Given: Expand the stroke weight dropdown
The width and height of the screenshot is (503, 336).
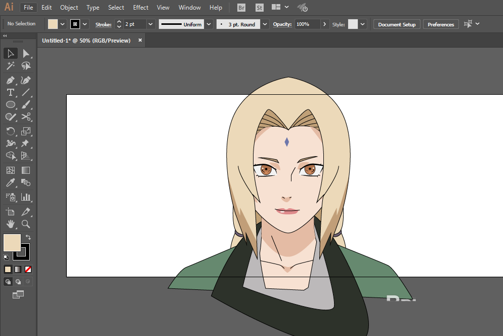Looking at the screenshot, I should [150, 24].
